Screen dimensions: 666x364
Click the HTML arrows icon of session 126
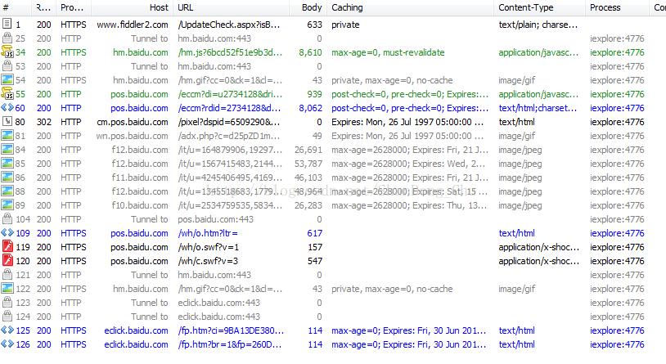(7, 344)
